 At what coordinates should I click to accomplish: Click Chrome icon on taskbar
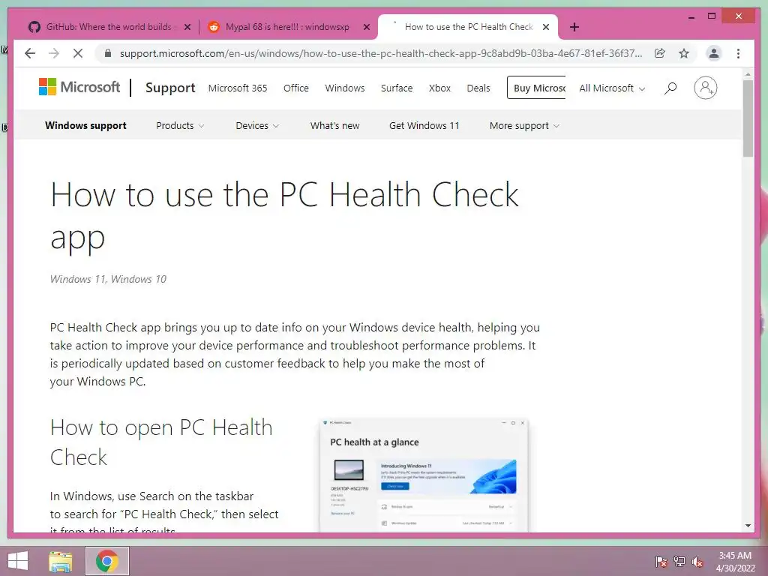(x=107, y=561)
